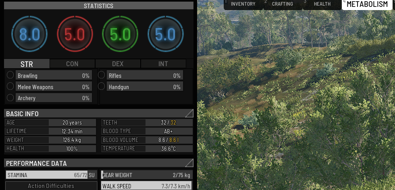The image size is (395, 190).
Task: Click the blue Strength 8.0 attribute dial
Action: tap(29, 35)
